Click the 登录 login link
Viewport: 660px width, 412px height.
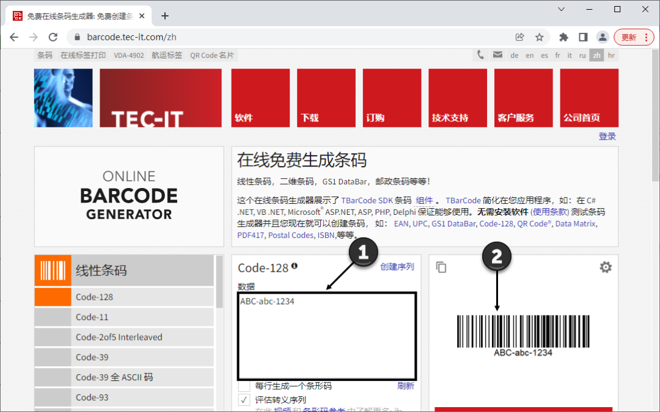(x=607, y=136)
